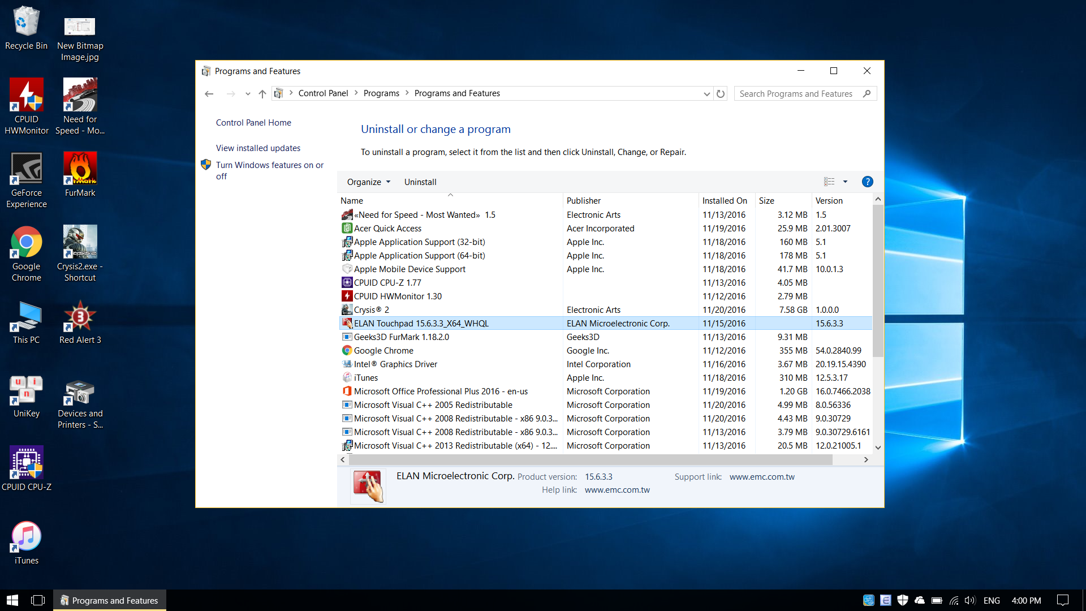
Task: Open the Windows Start button
Action: [x=12, y=600]
